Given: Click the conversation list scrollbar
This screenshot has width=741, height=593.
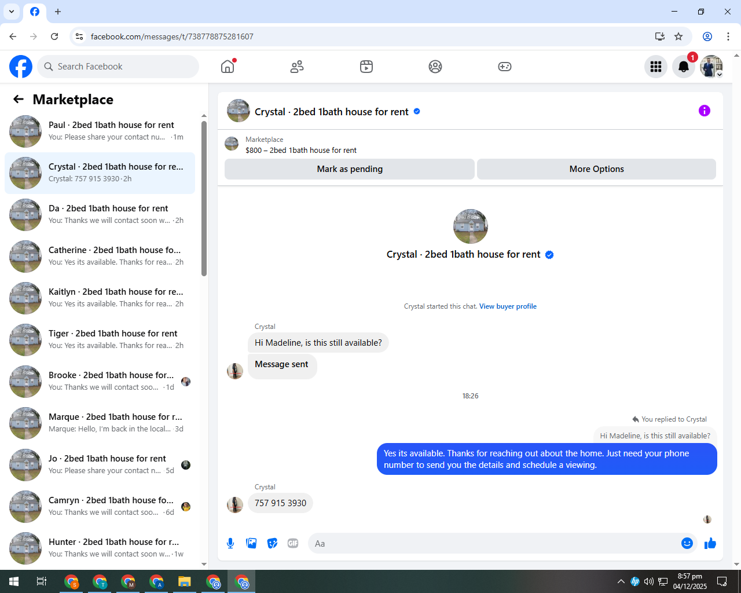Looking at the screenshot, I should coord(204,198).
